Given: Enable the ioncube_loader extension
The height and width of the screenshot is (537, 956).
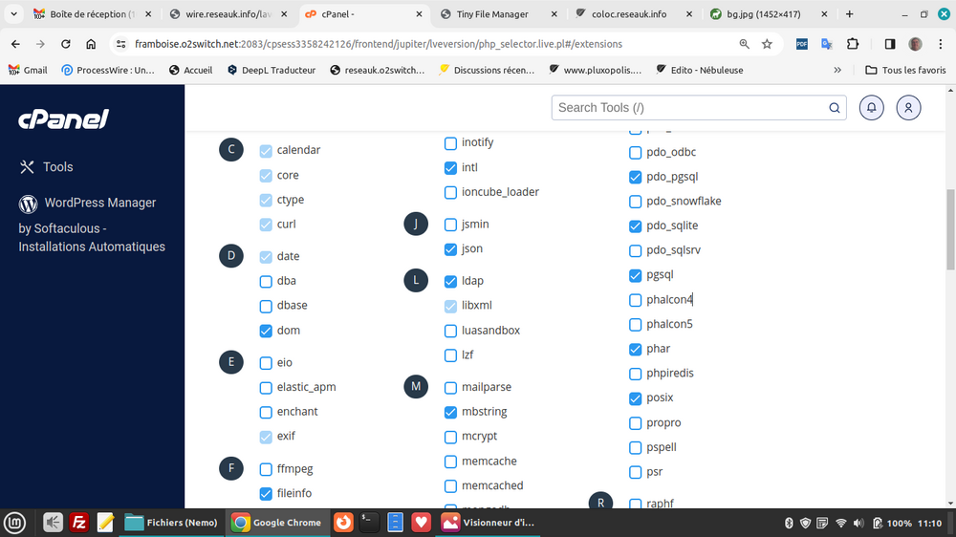Looking at the screenshot, I should point(450,193).
